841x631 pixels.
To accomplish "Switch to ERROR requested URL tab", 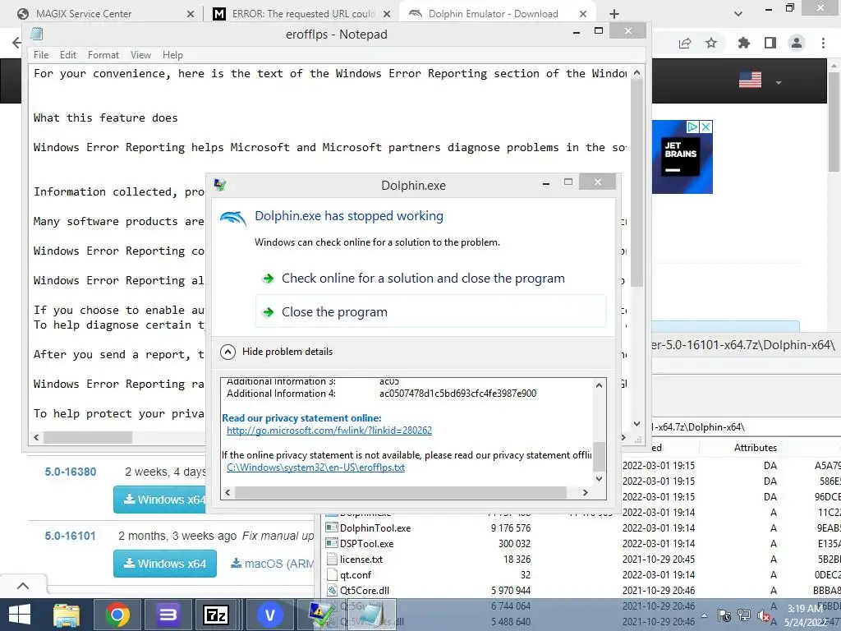I will coord(301,14).
